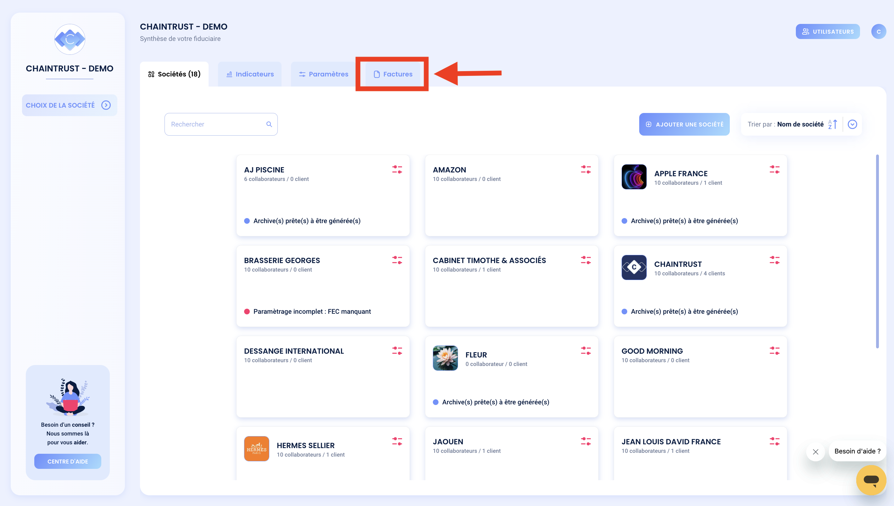Open the JAOUEN company card
Viewport: 894px width, 506px height.
[511, 453]
